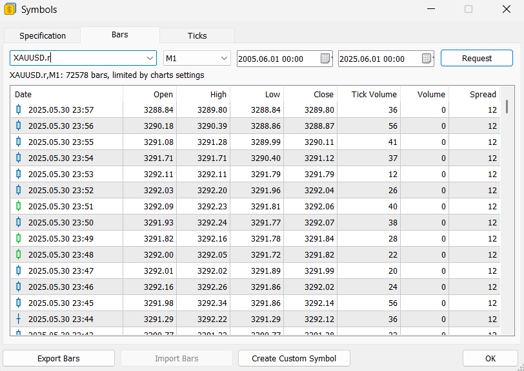Open calendar picker for end date
Image resolution: width=524 pixels, height=371 pixels.
[x=427, y=59]
